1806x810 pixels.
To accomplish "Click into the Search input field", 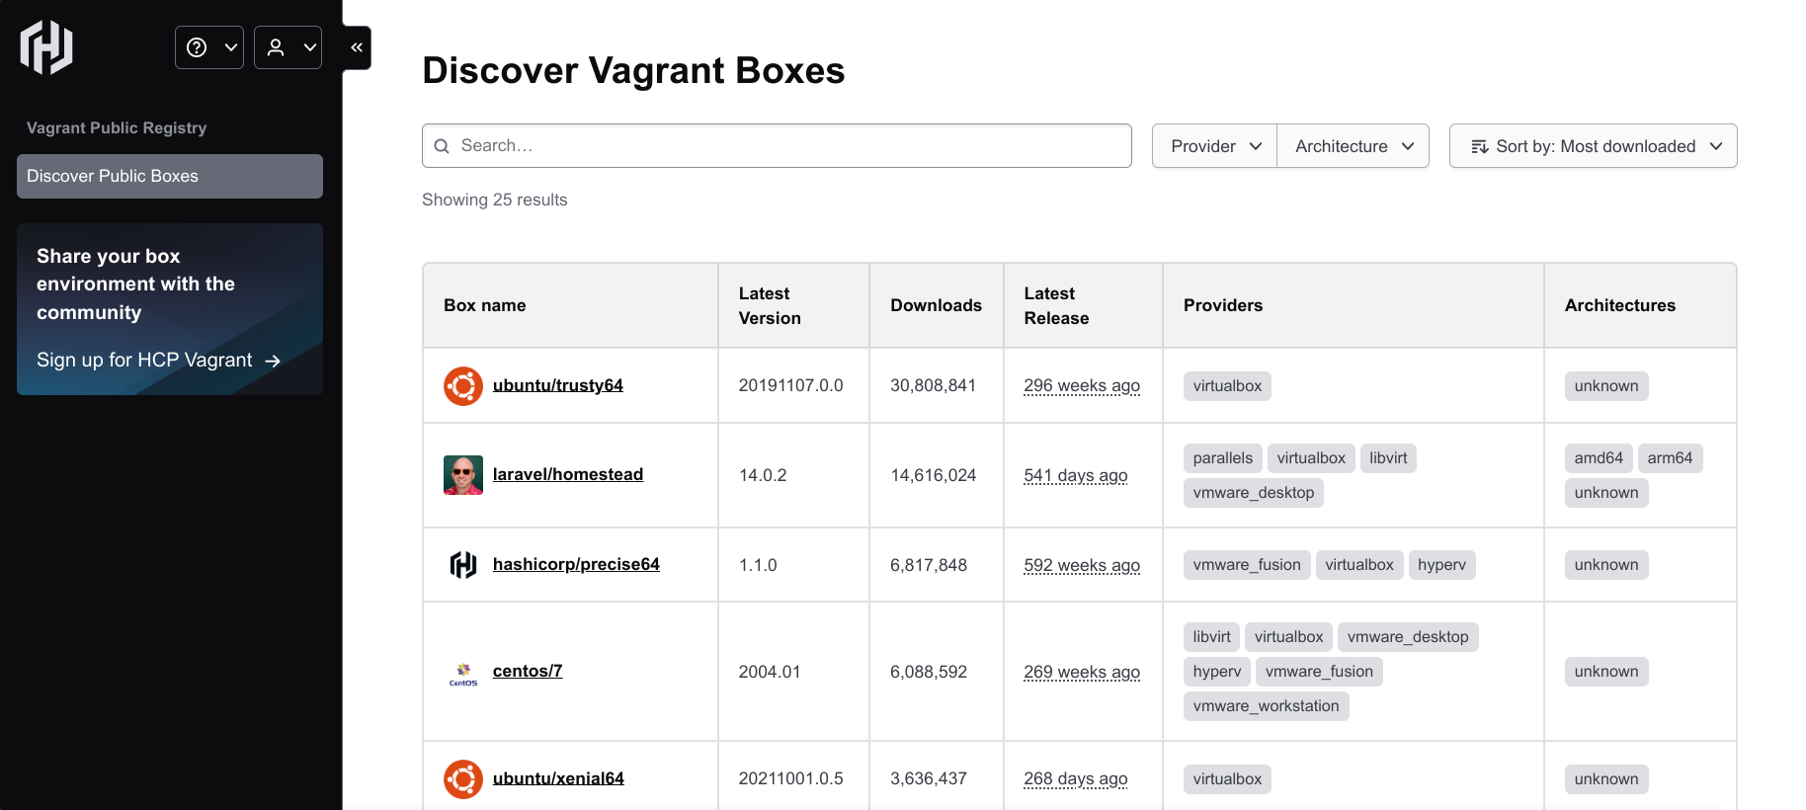I will click(790, 146).
